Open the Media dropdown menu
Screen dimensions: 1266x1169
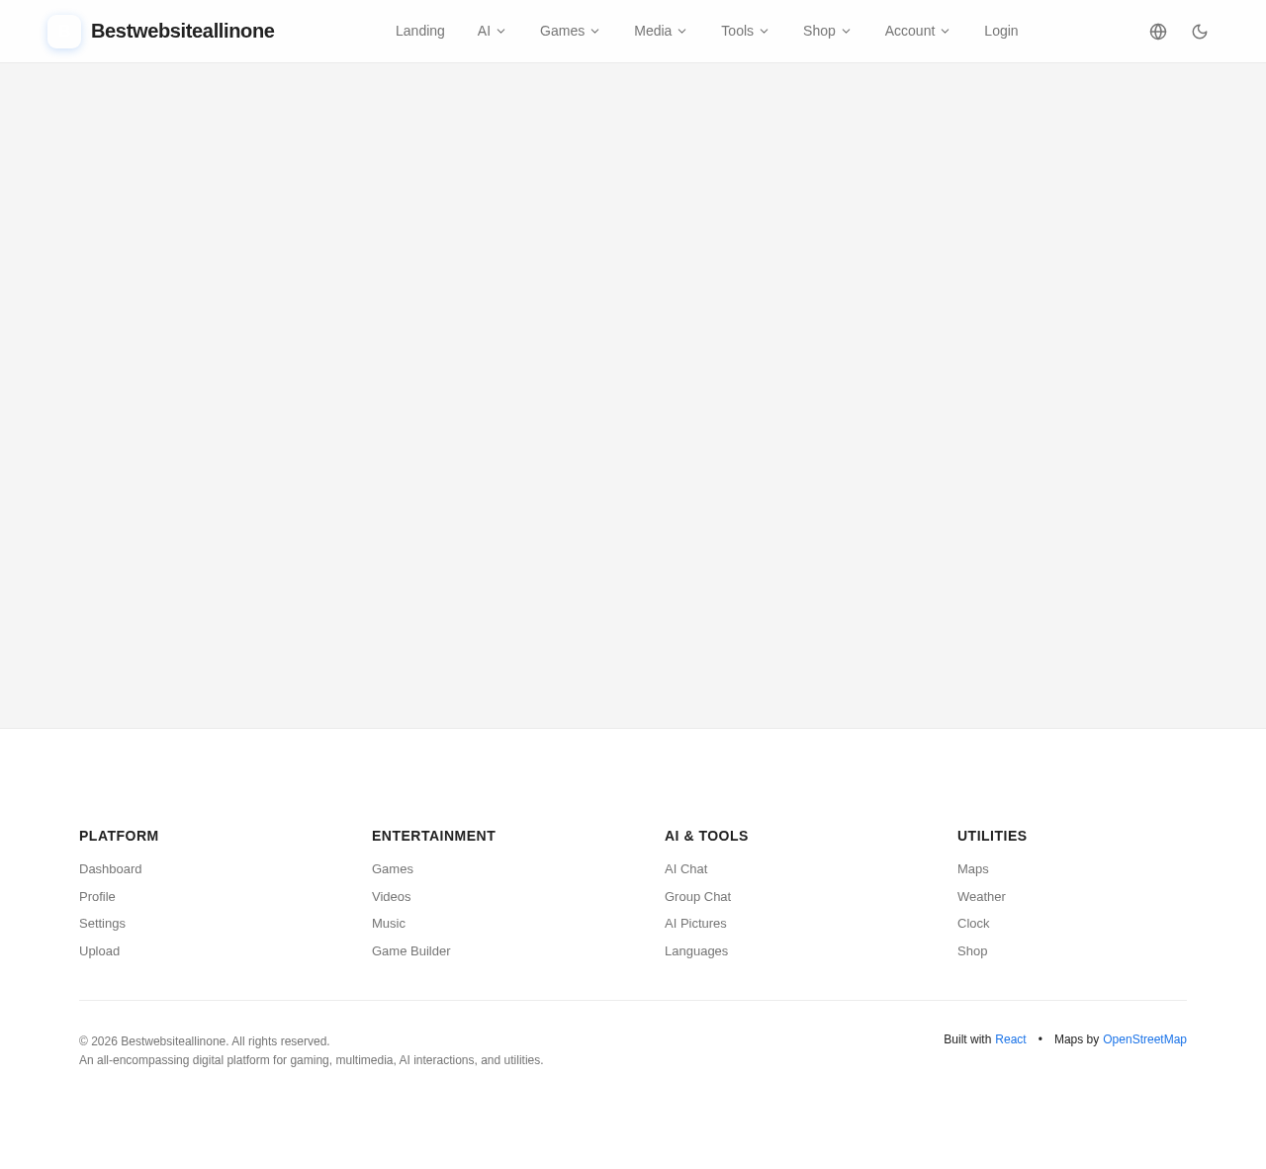[660, 31]
